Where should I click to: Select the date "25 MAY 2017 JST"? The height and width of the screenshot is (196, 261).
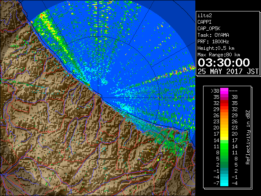tap(228, 71)
